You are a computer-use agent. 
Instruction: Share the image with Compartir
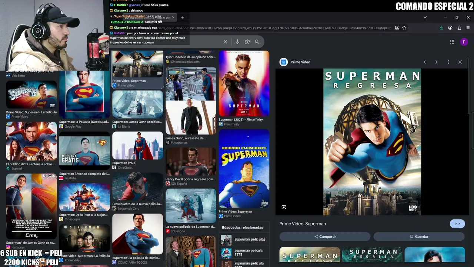325,237
